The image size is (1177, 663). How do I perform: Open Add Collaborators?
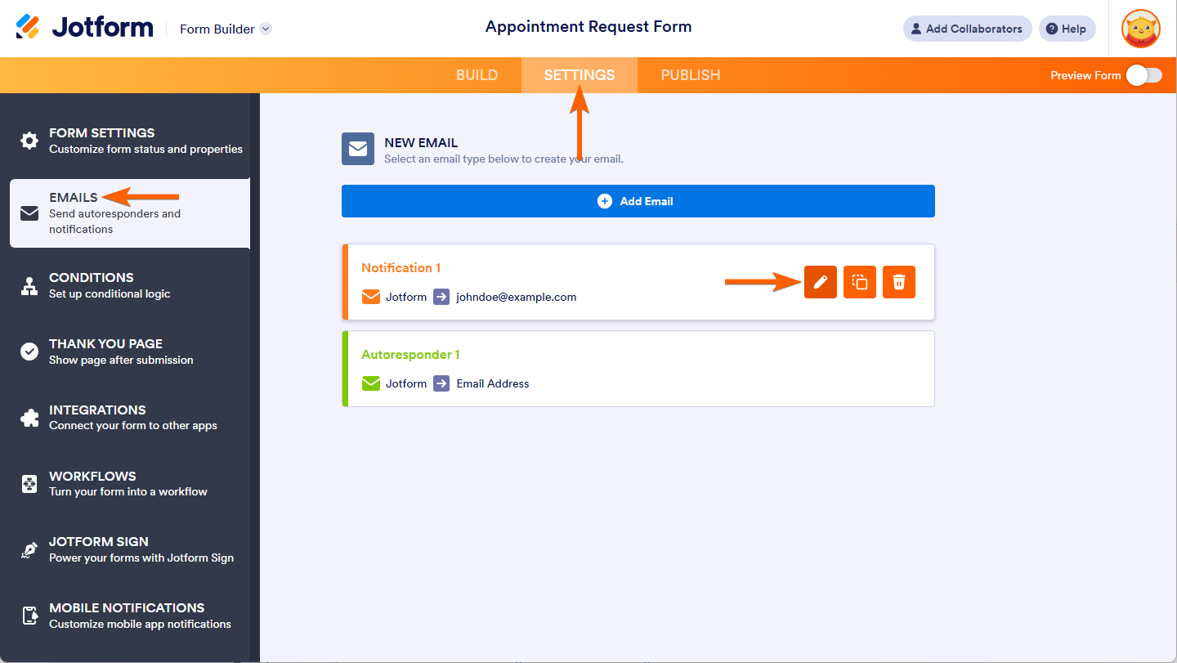click(x=968, y=29)
